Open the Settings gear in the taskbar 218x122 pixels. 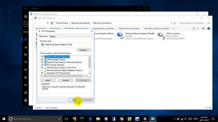[x=145, y=119]
